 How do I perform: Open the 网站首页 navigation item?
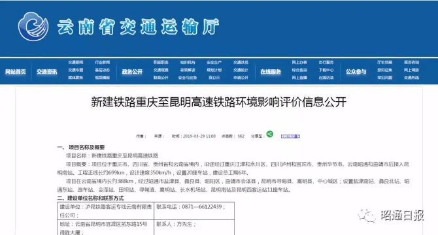(16, 72)
